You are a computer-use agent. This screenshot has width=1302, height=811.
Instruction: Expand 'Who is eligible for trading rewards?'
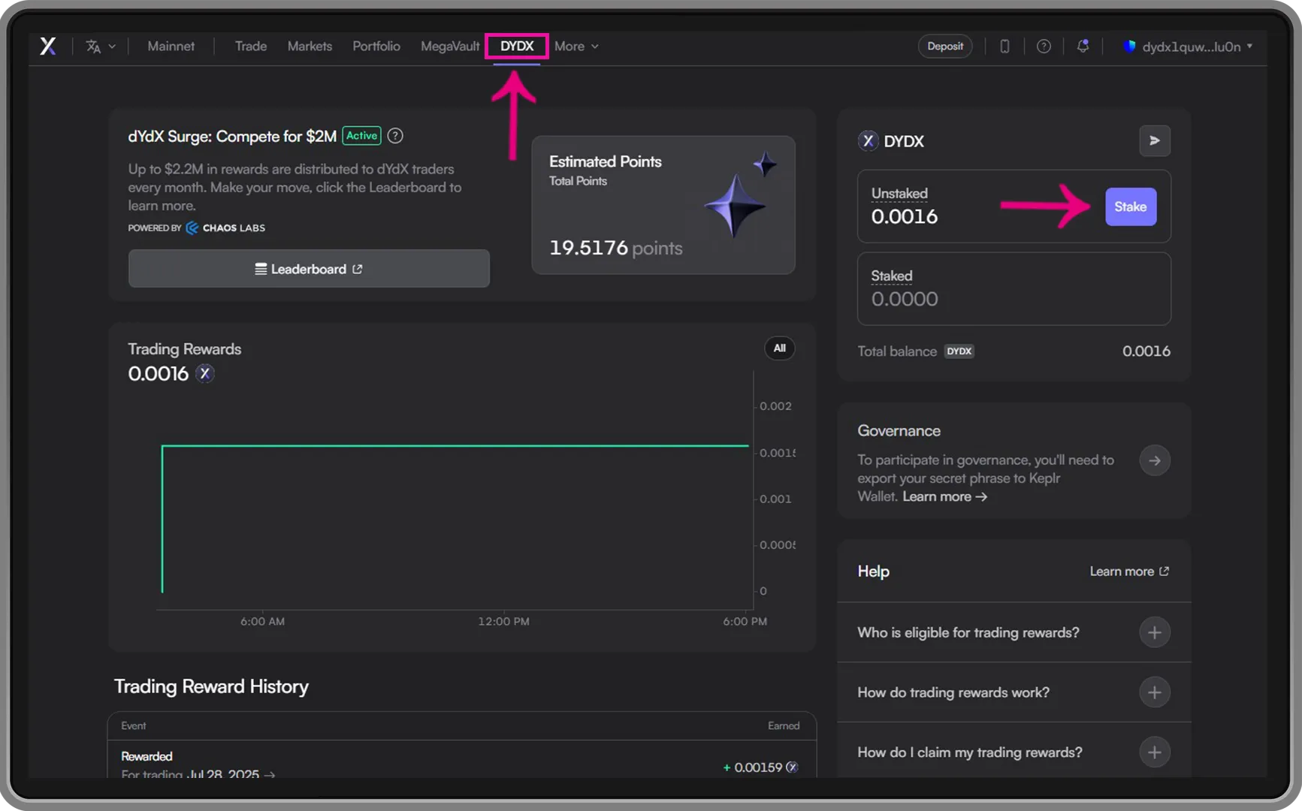(x=1014, y=632)
